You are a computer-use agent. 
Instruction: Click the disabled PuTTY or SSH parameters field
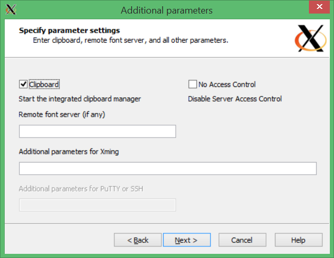tap(98, 205)
